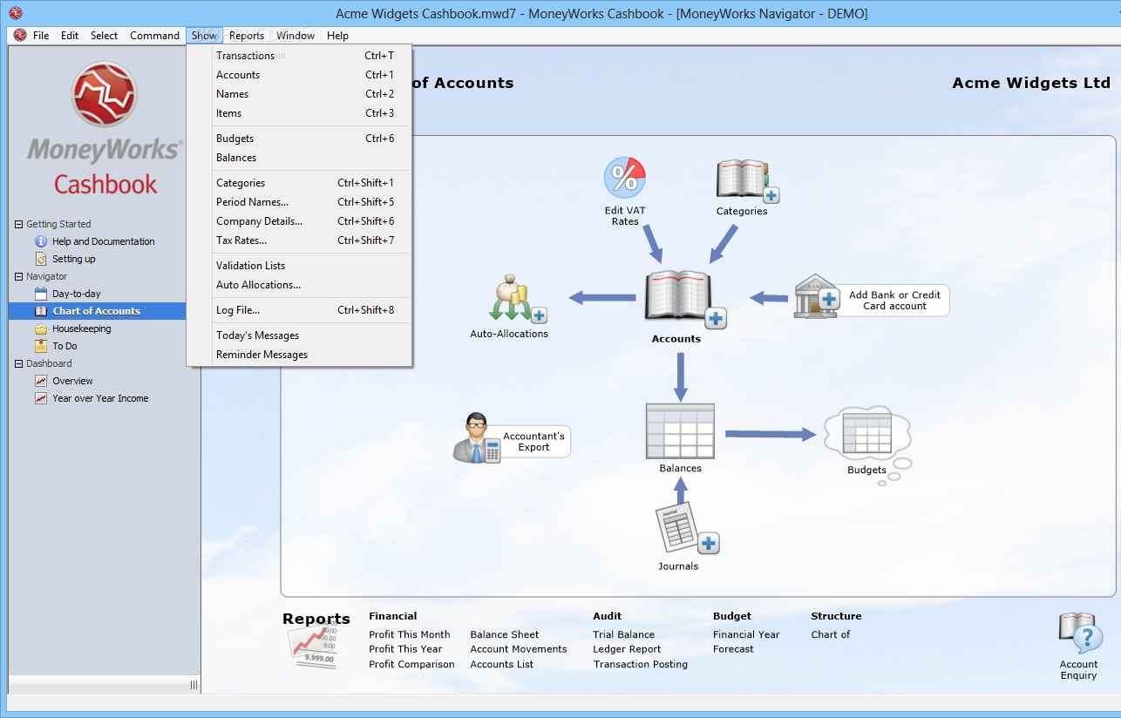Open the Account Enquiry icon
Screen dimensions: 1121x718
tap(1081, 633)
